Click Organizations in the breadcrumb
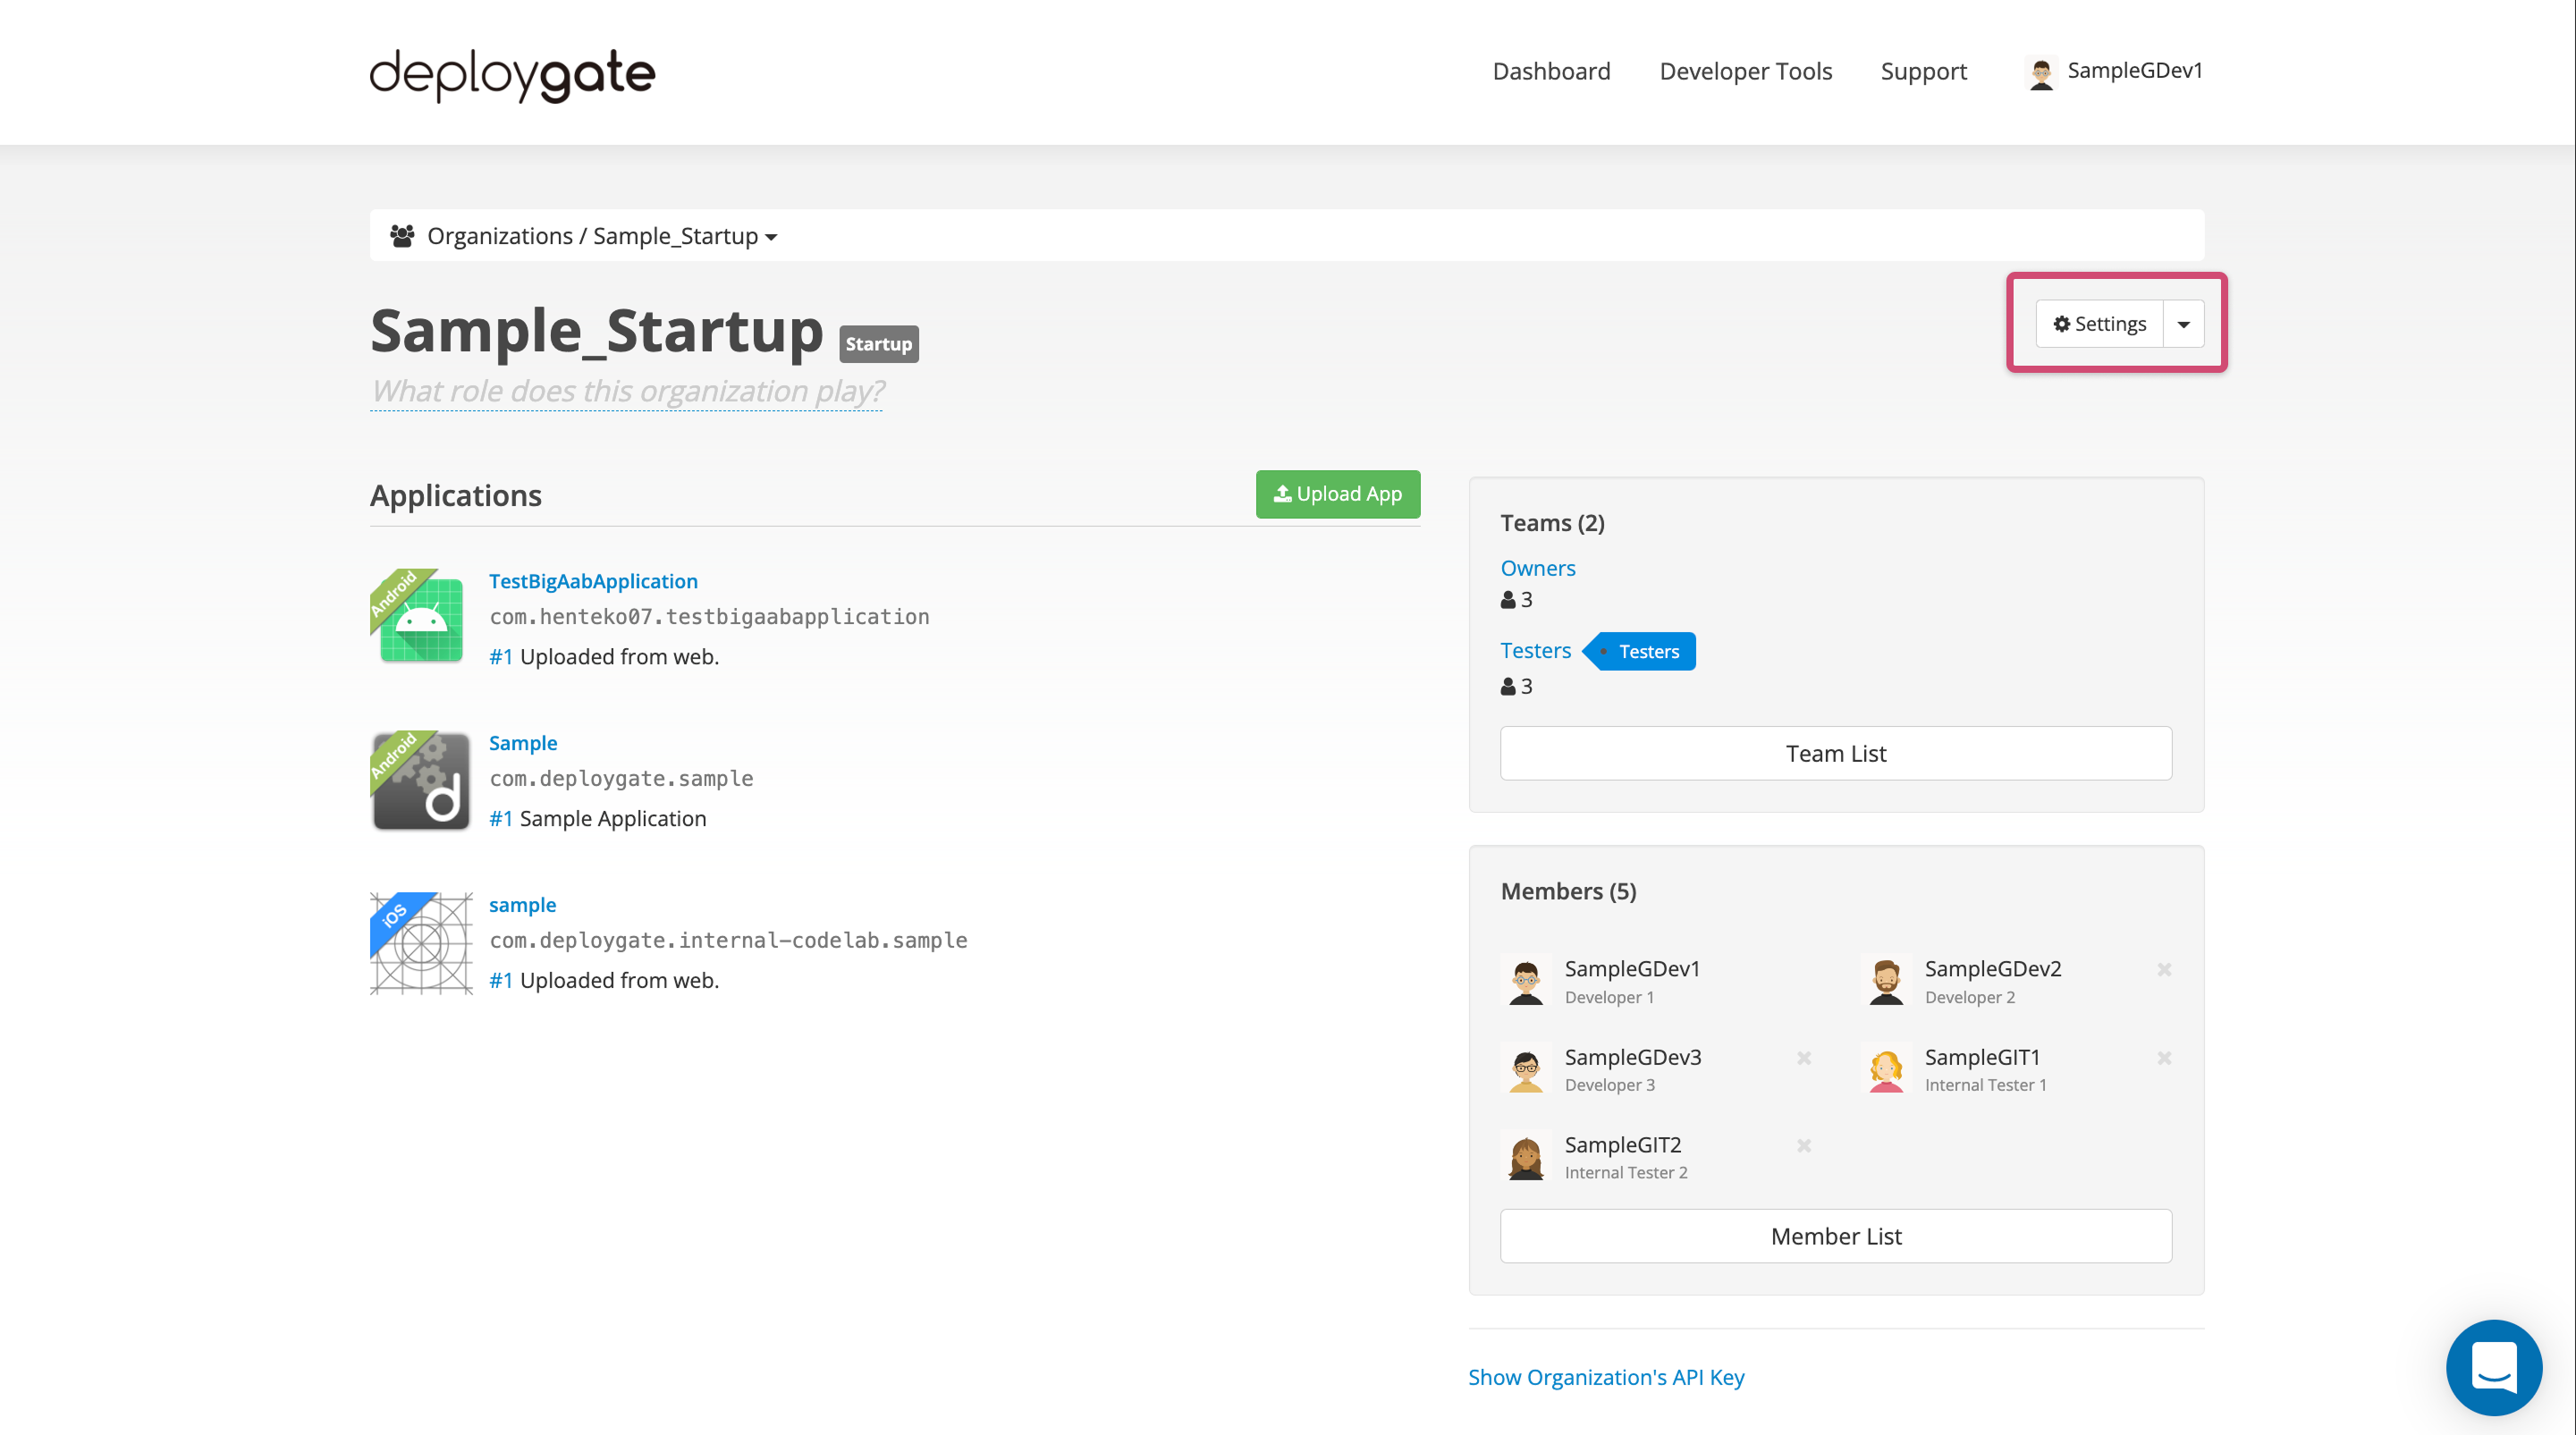 [500, 236]
